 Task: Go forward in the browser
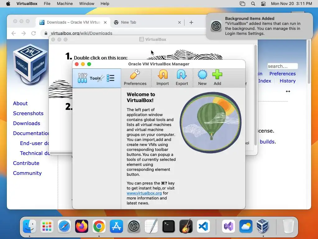coord(24,33)
